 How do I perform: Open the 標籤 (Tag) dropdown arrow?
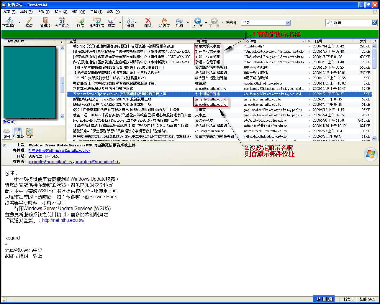(x=136, y=23)
